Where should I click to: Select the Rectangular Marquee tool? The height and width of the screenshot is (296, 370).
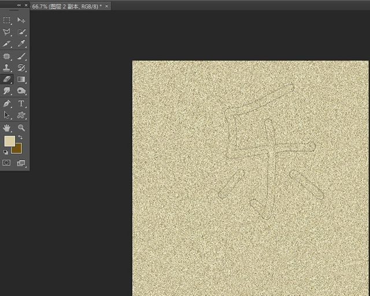[x=6, y=20]
